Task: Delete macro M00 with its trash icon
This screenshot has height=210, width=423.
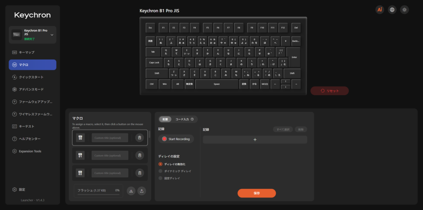Action: (x=140, y=138)
